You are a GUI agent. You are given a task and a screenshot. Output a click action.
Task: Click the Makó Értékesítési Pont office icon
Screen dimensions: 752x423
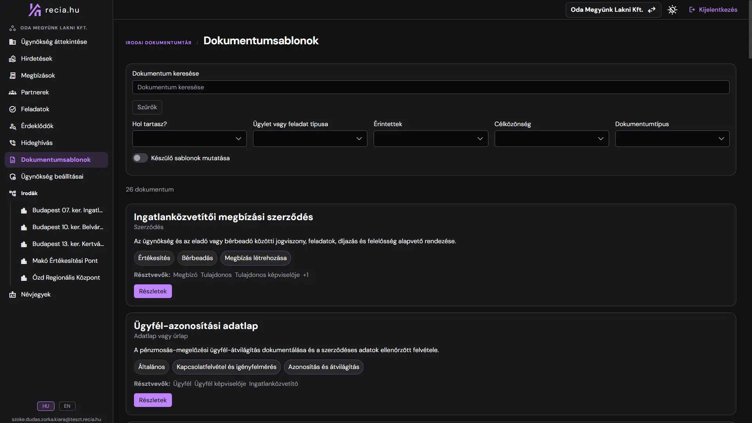click(x=24, y=261)
